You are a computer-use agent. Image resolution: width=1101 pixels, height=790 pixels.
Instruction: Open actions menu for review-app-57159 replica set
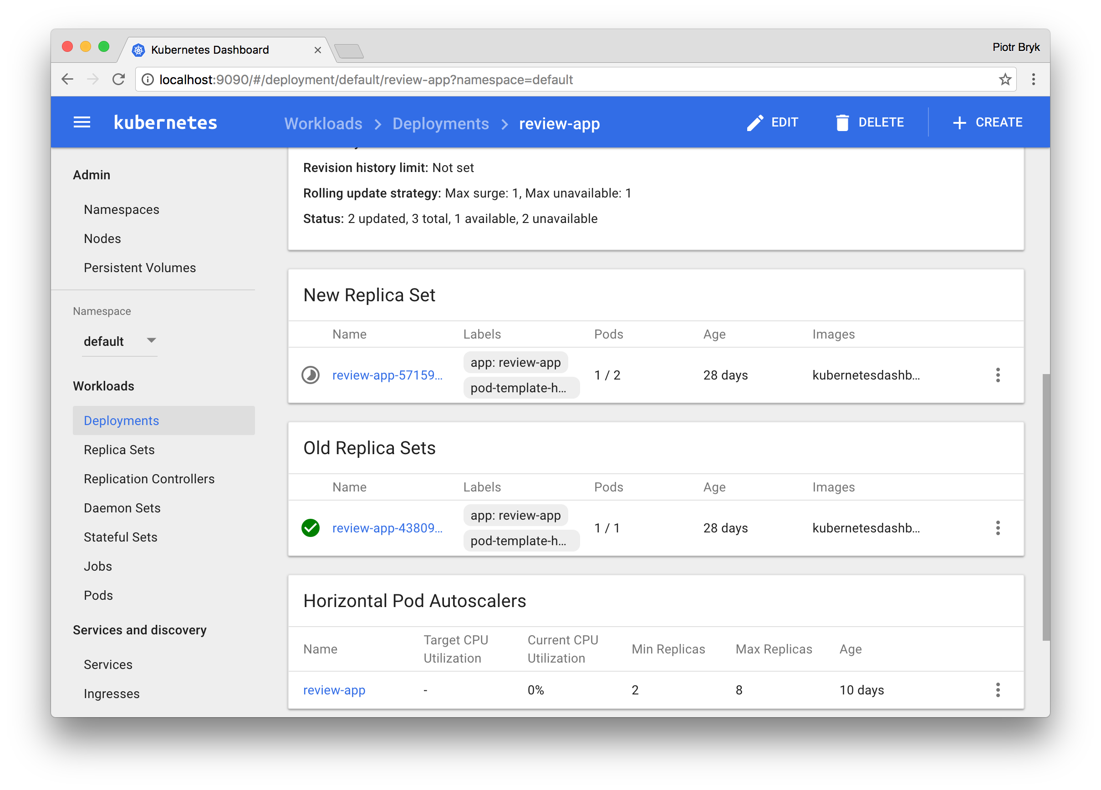click(998, 375)
